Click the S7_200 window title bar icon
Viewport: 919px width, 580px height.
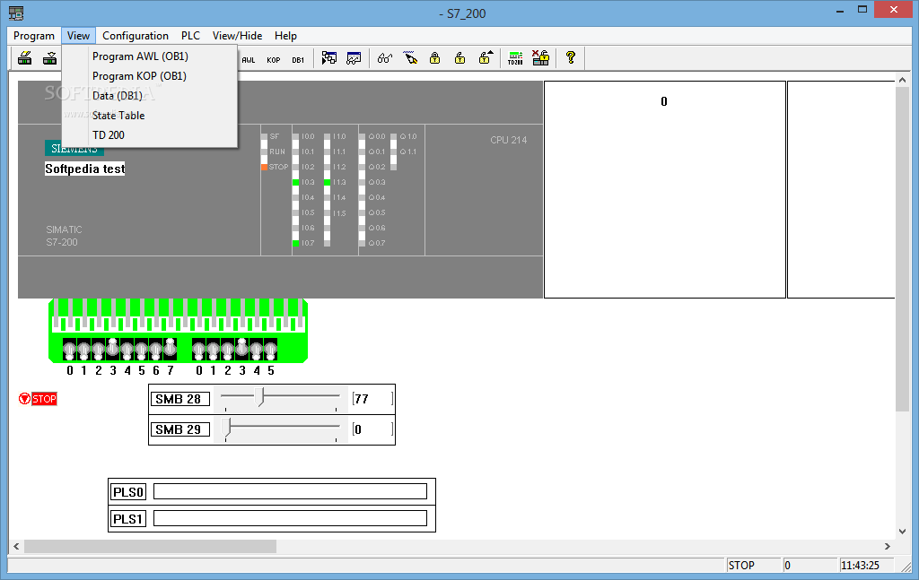pyautogui.click(x=16, y=13)
